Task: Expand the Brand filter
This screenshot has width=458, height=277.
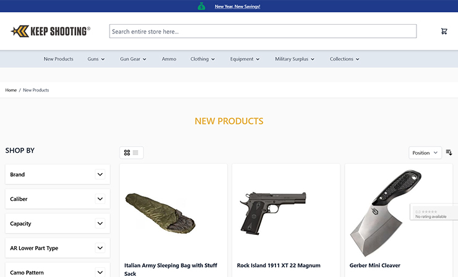Action: (x=100, y=174)
